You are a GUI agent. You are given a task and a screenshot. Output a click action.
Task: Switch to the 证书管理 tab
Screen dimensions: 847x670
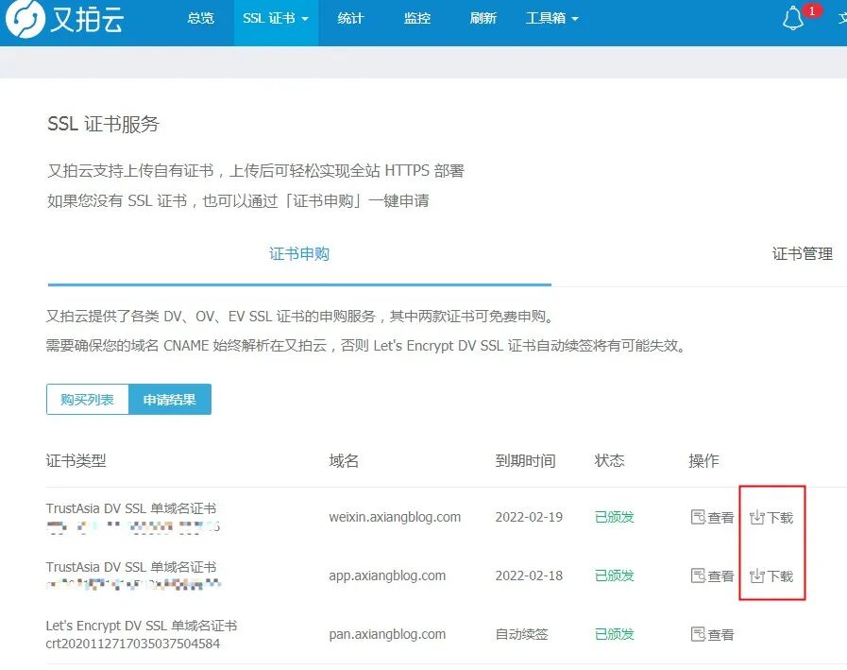(804, 253)
